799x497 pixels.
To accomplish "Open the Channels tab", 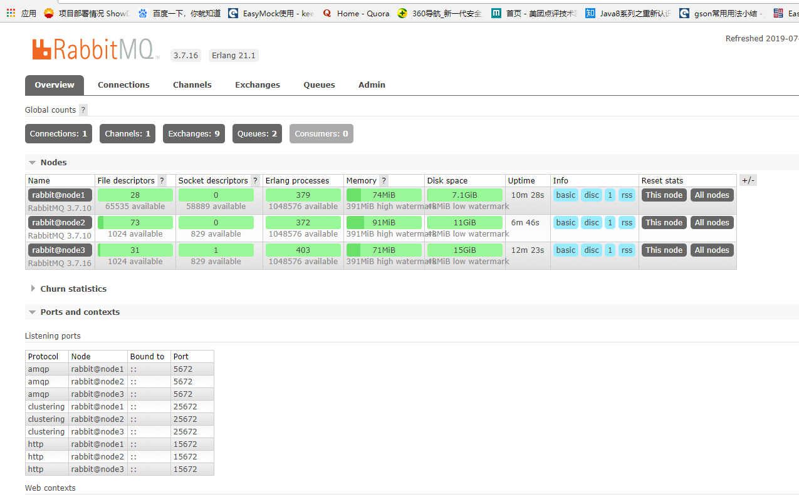I will [192, 85].
